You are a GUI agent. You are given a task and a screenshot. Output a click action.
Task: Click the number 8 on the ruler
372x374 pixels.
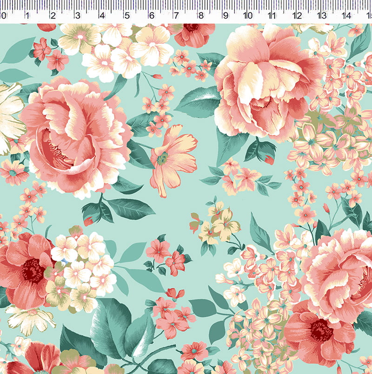coord(201,16)
